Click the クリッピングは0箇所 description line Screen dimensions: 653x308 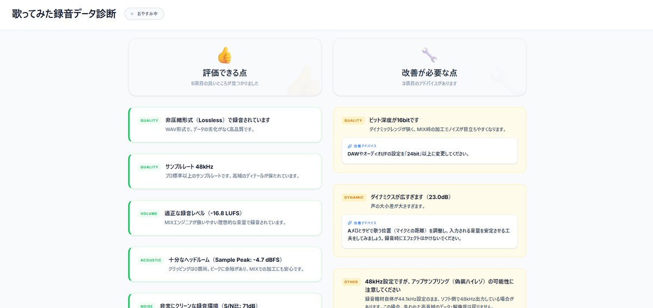[x=237, y=269]
